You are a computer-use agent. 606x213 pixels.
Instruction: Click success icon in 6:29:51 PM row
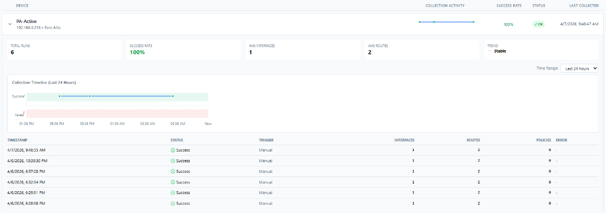click(173, 192)
